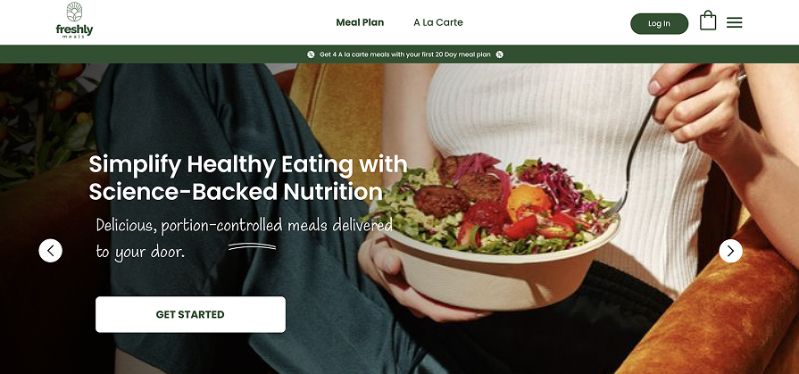This screenshot has height=374, width=799.
Task: Click the Log In button
Action: tap(660, 23)
